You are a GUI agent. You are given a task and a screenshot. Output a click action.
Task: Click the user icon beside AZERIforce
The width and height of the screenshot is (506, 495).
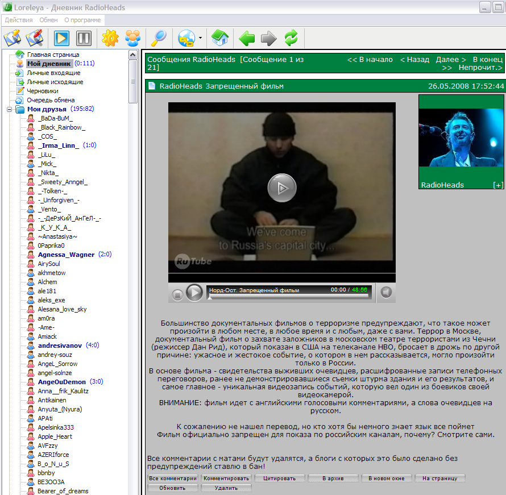31,455
